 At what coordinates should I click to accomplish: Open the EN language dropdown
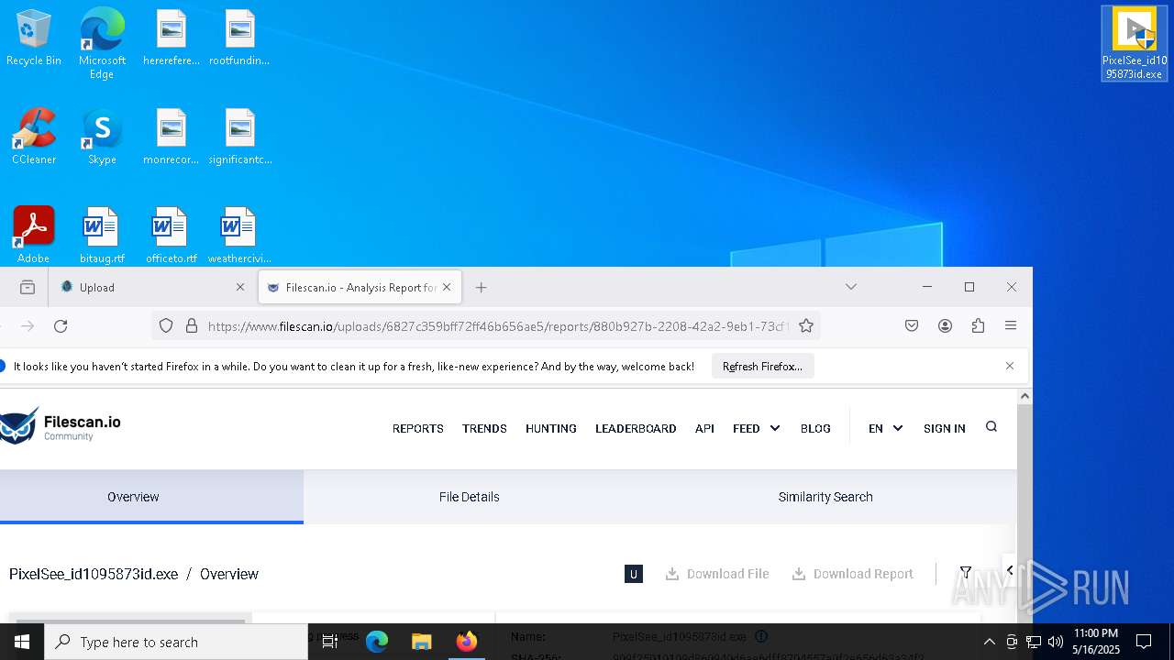point(886,428)
